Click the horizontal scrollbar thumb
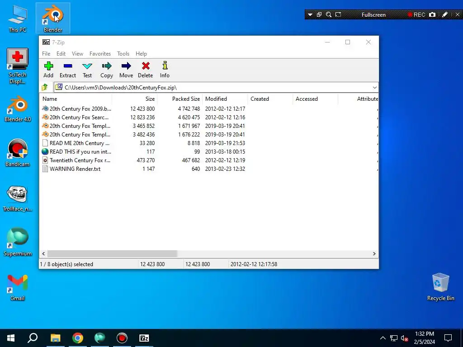The width and height of the screenshot is (463, 347). tap(112, 254)
